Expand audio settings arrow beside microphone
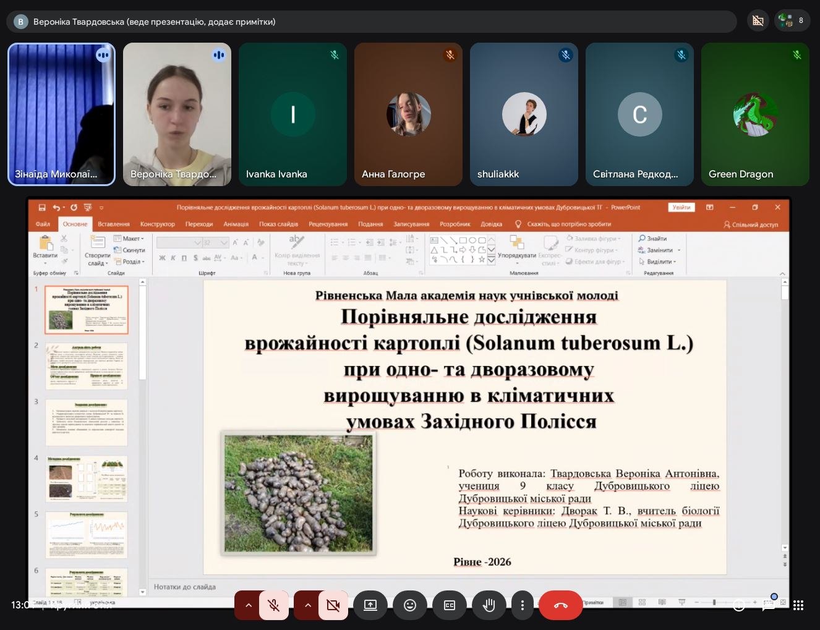 click(249, 605)
